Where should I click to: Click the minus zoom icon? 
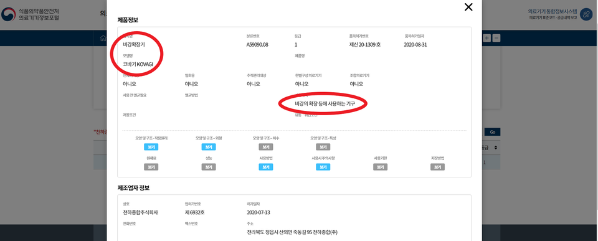(496, 38)
